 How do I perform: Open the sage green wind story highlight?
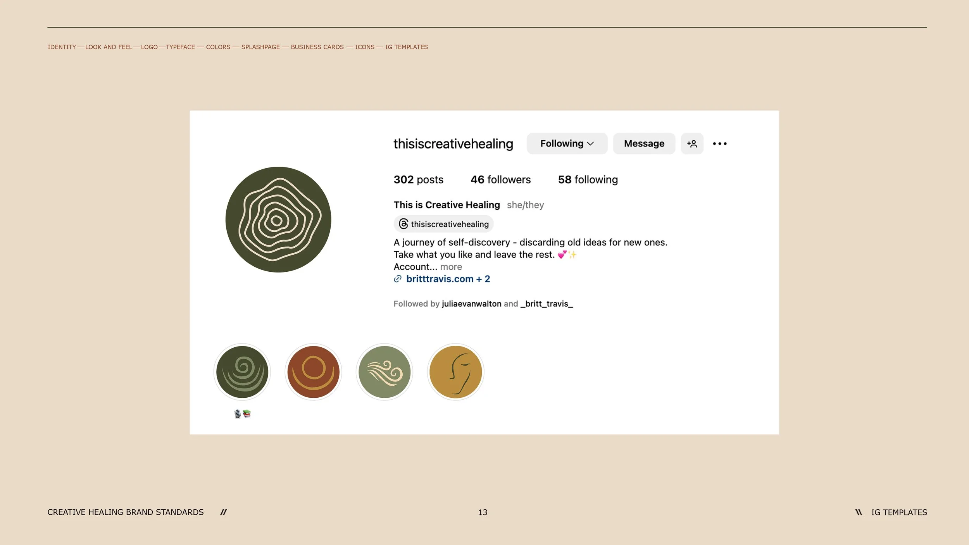click(384, 372)
